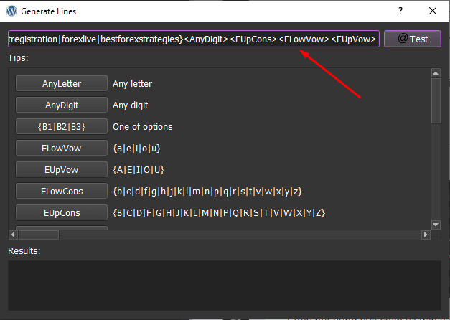This screenshot has width=450, height=320.
Task: Click the WordPress icon in title bar
Action: (x=11, y=11)
